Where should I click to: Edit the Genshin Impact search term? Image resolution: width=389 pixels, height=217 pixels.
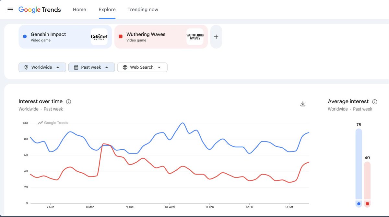tap(65, 37)
